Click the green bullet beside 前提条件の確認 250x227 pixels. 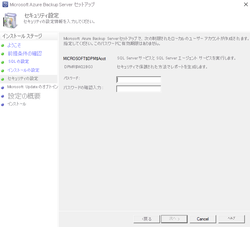(x=2, y=54)
